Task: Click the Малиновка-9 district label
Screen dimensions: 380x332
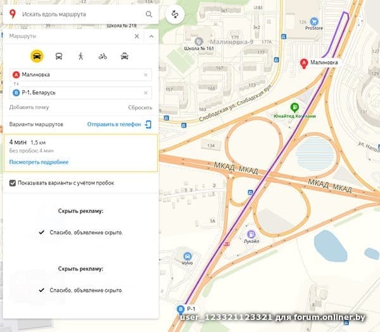Action: click(x=231, y=42)
